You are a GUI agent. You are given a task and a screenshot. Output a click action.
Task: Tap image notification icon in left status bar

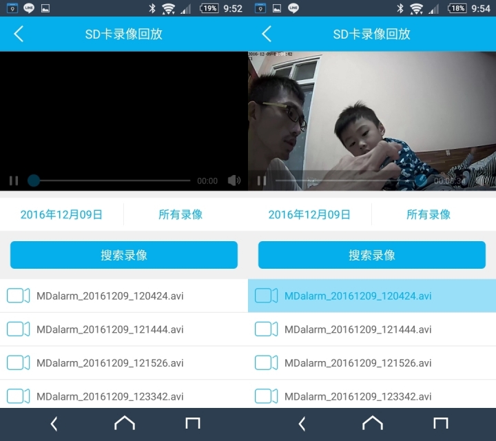[45, 8]
